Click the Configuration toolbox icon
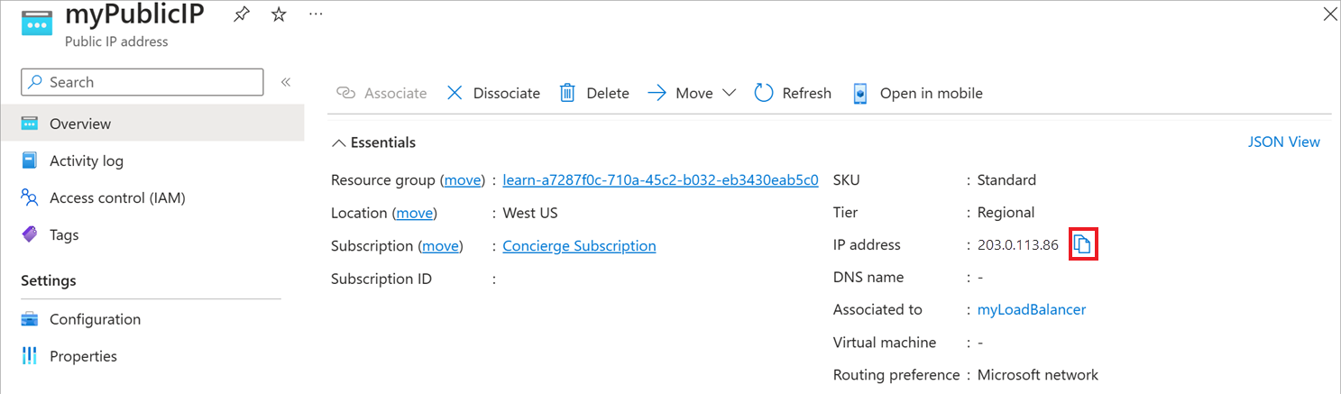This screenshot has height=394, width=1341. coord(30,319)
